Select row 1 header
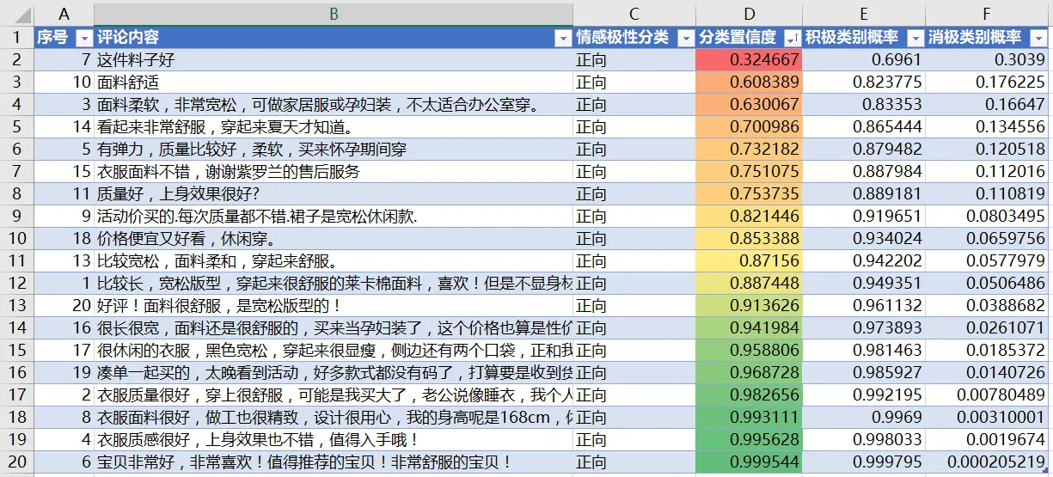 [17, 38]
